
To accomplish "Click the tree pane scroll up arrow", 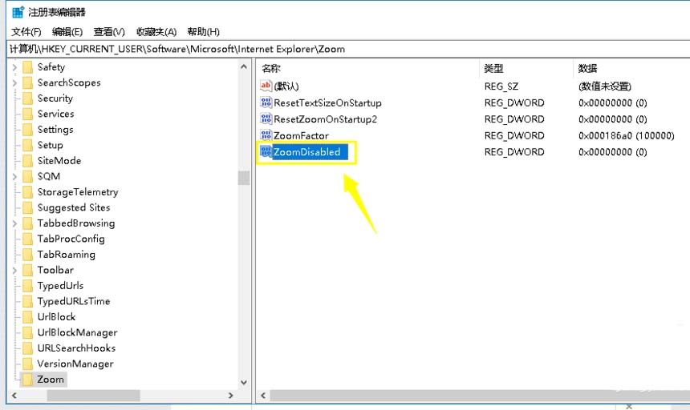I will click(244, 67).
